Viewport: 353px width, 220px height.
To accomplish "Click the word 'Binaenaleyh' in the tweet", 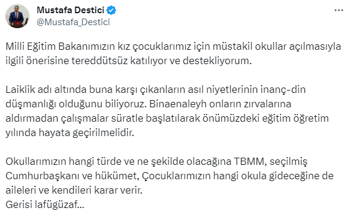I will pyautogui.click(x=177, y=104).
